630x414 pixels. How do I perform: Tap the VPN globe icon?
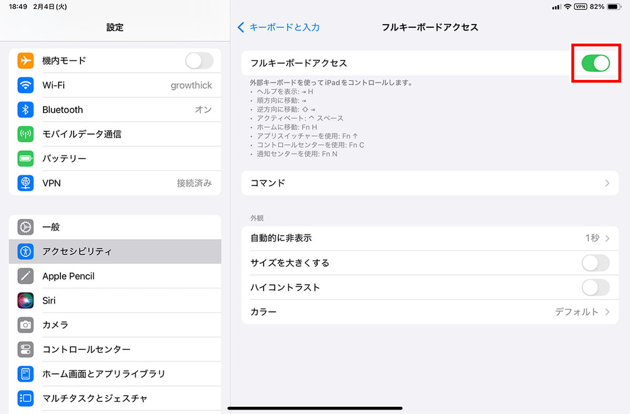pos(25,183)
